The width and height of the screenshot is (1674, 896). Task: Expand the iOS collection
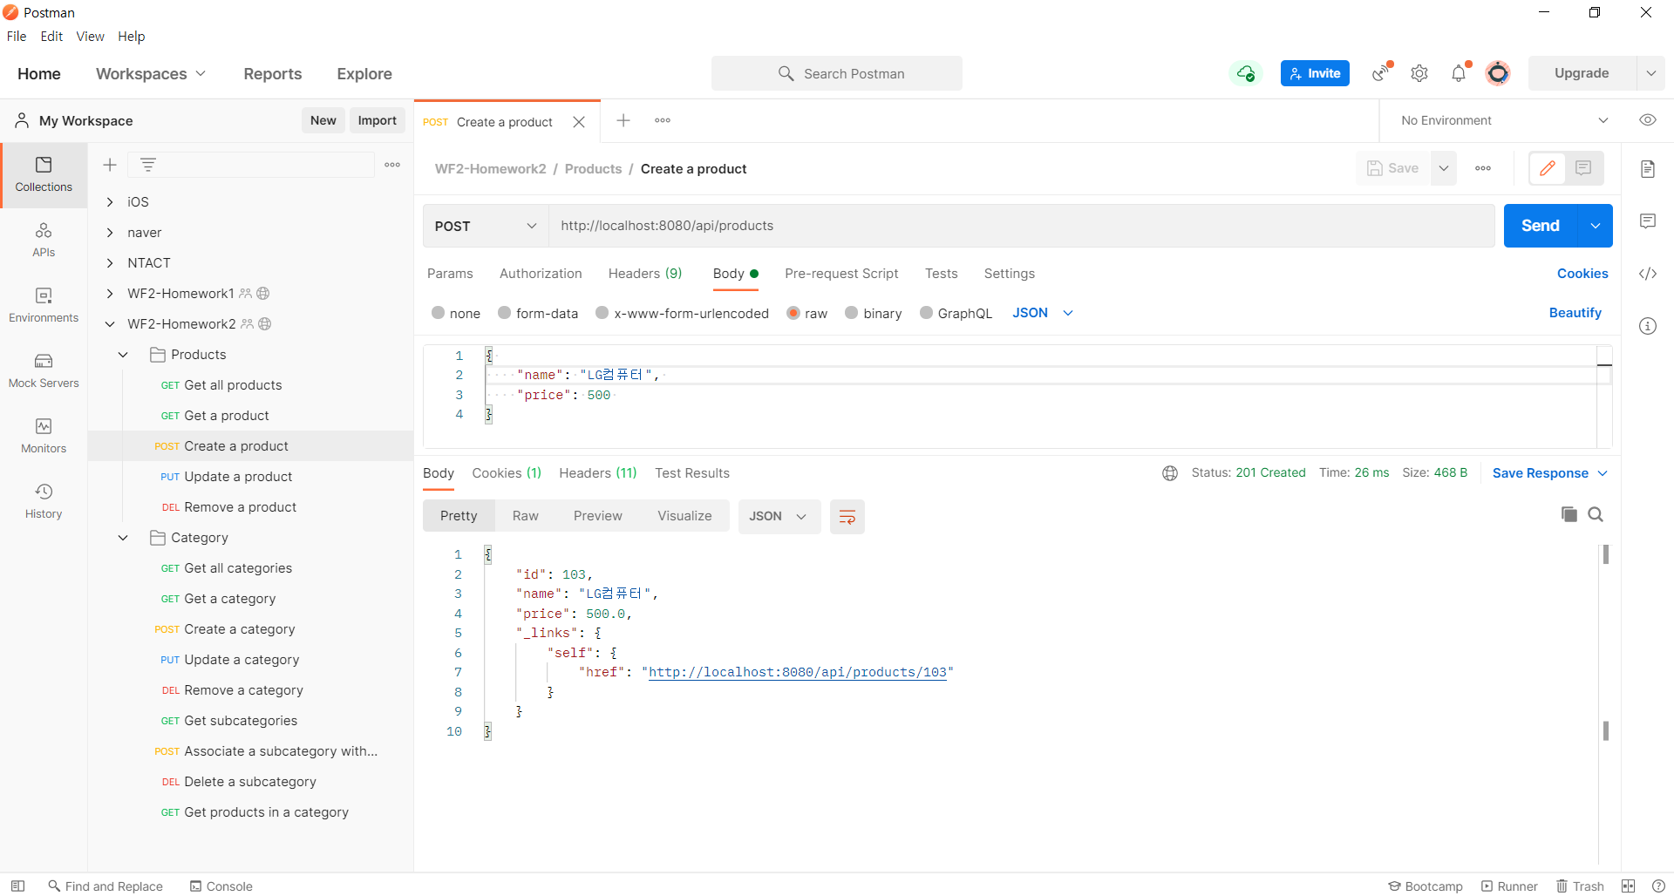click(x=110, y=202)
